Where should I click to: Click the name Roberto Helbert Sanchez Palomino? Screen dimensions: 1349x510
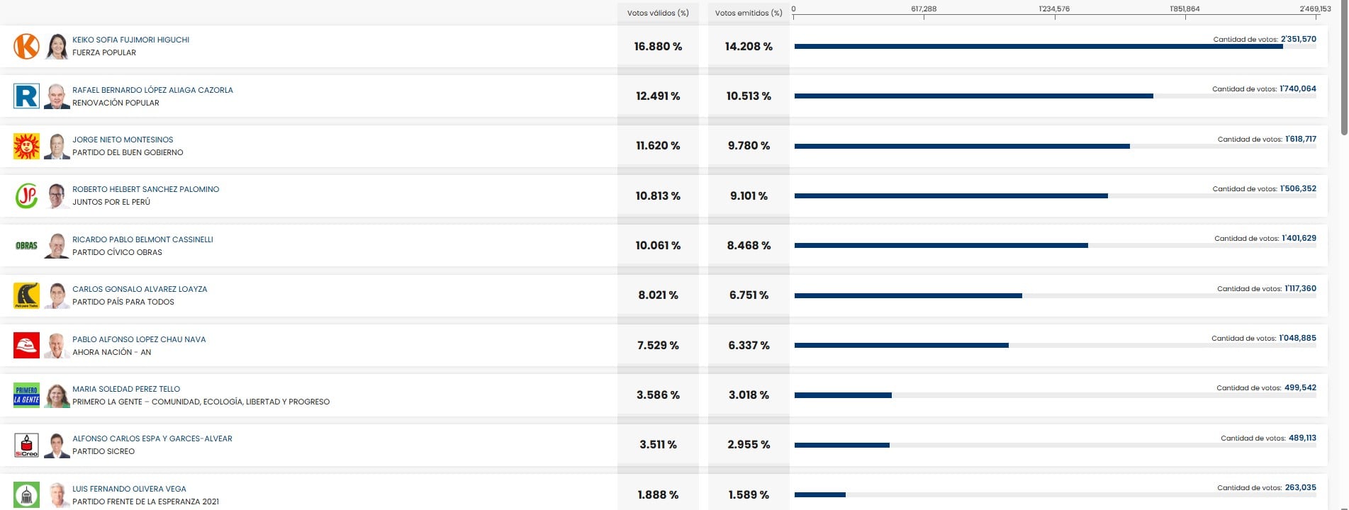[145, 189]
